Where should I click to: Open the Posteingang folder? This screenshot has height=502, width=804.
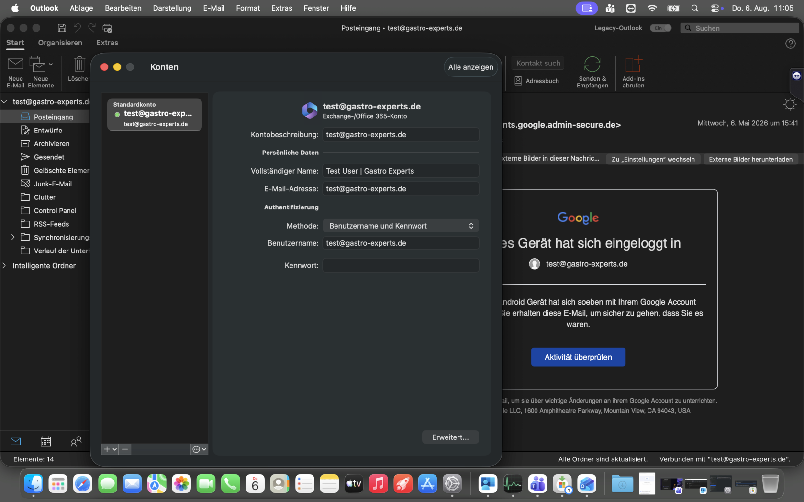click(x=45, y=117)
